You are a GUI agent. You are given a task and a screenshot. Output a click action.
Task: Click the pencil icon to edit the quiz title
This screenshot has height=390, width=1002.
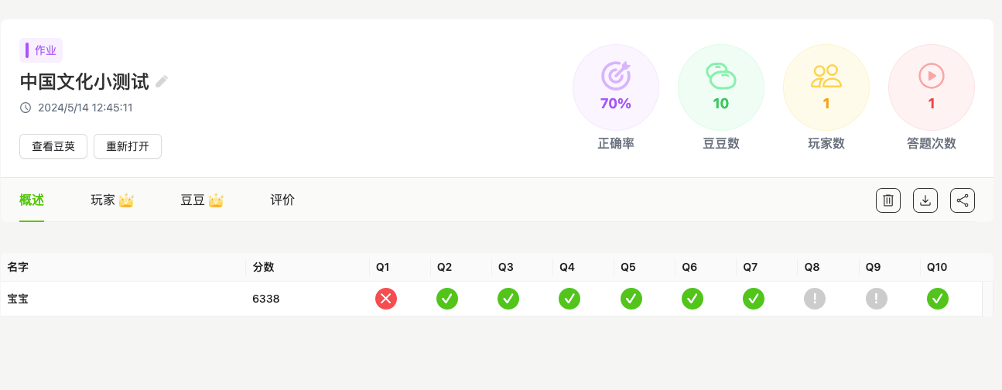162,81
